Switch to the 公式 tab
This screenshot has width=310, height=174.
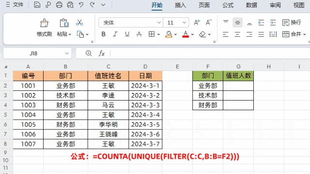228,5
